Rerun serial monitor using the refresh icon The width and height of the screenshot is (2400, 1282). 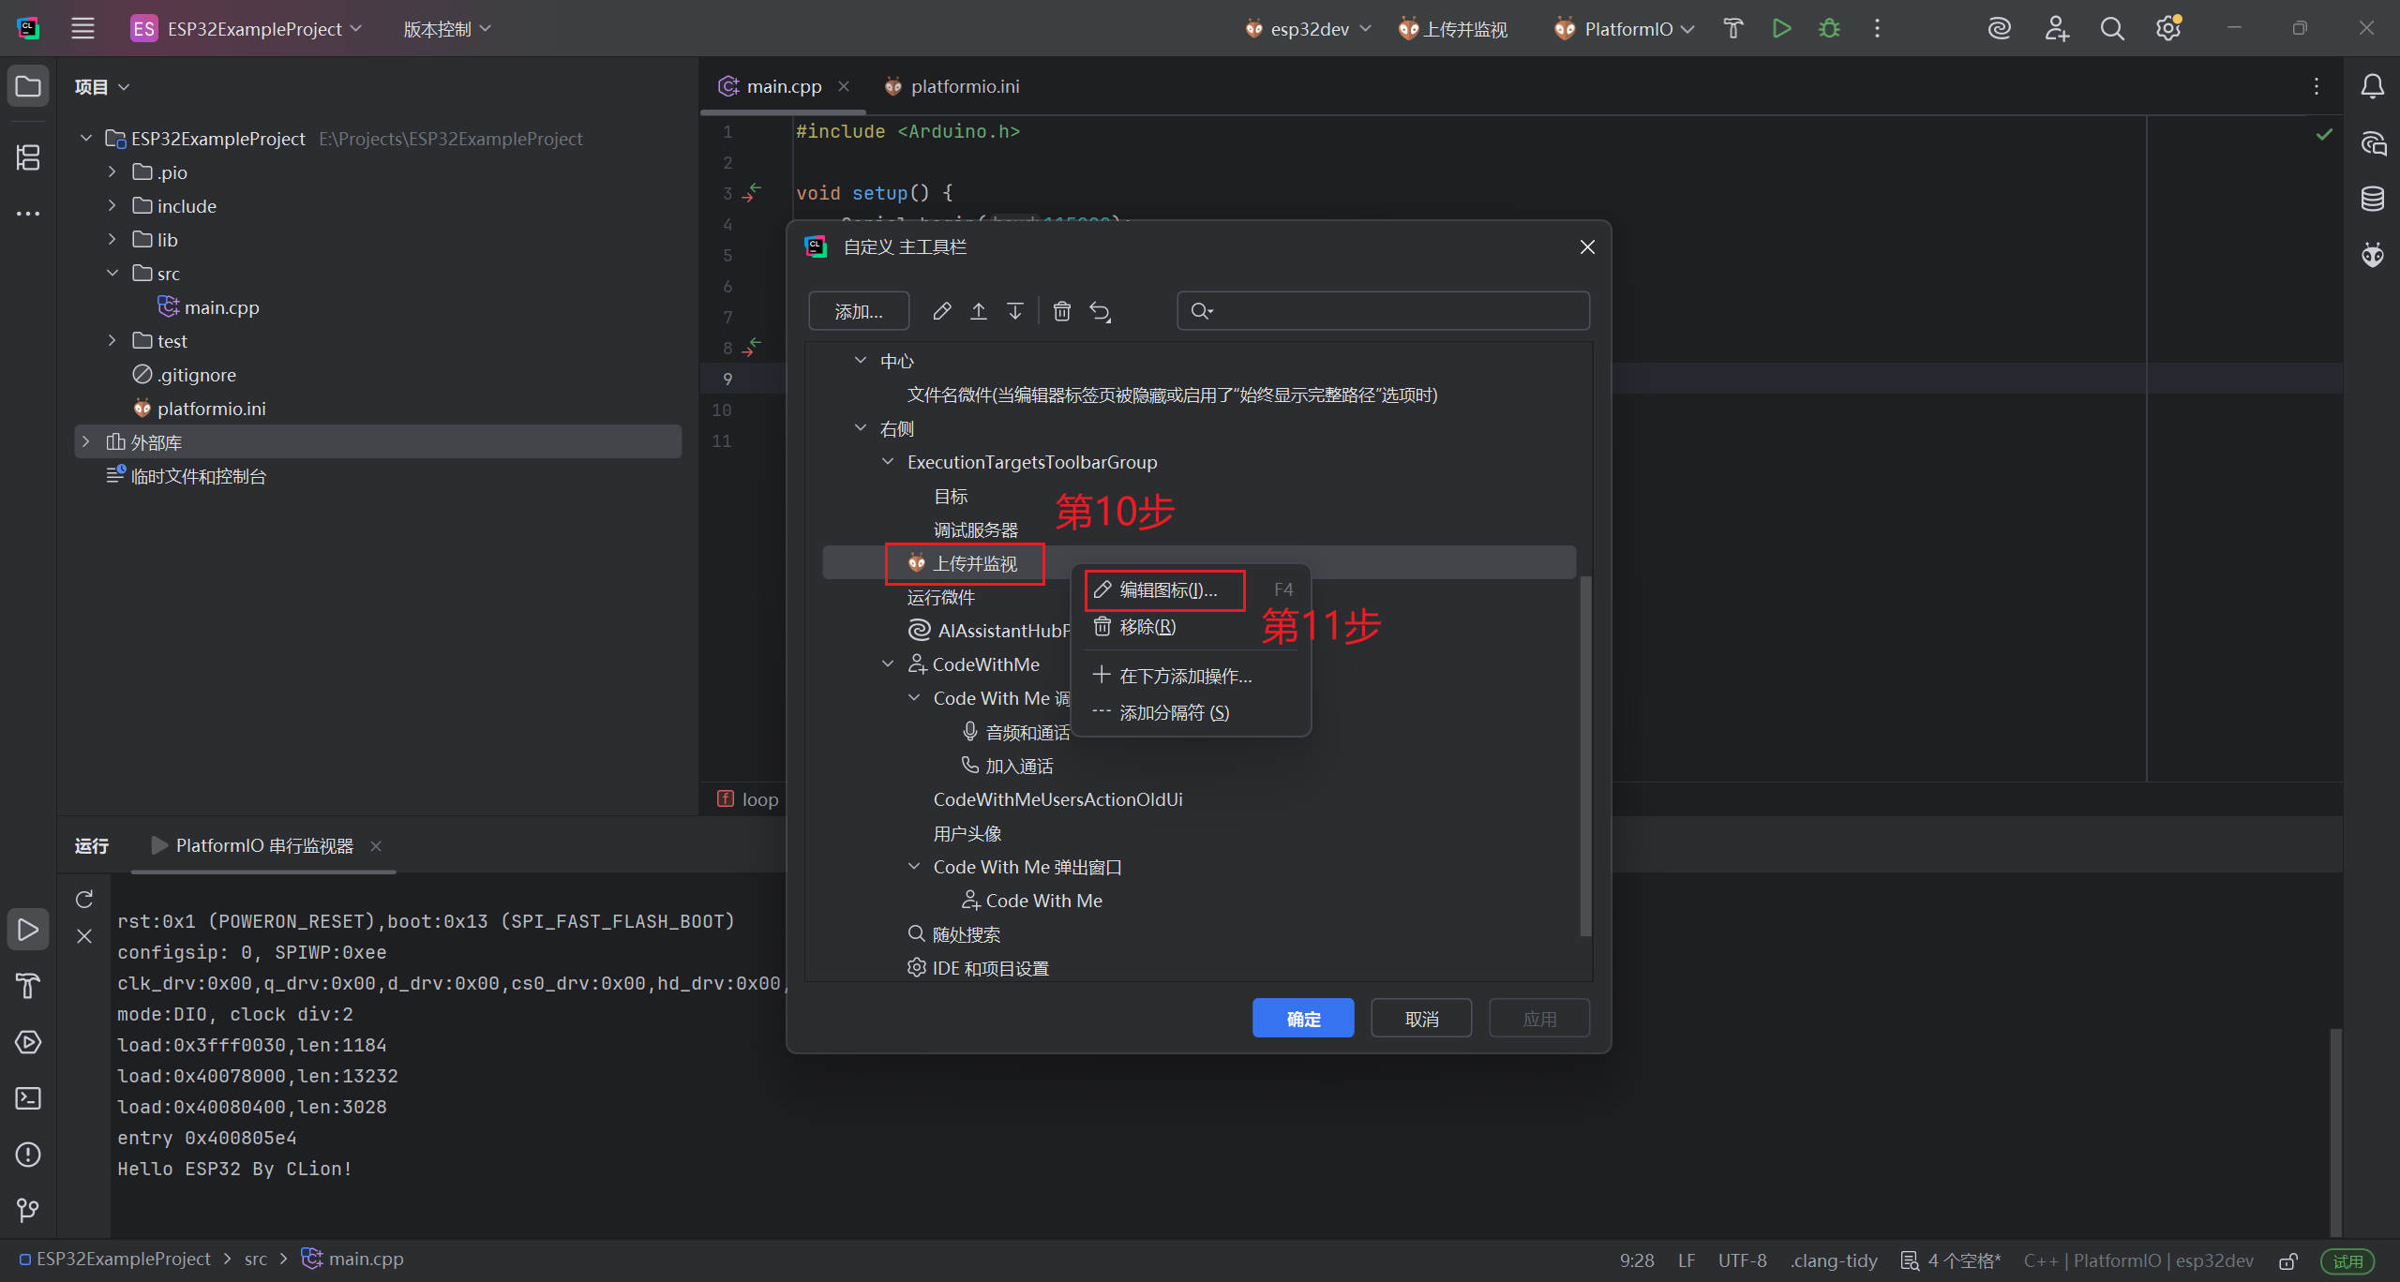pyautogui.click(x=84, y=900)
